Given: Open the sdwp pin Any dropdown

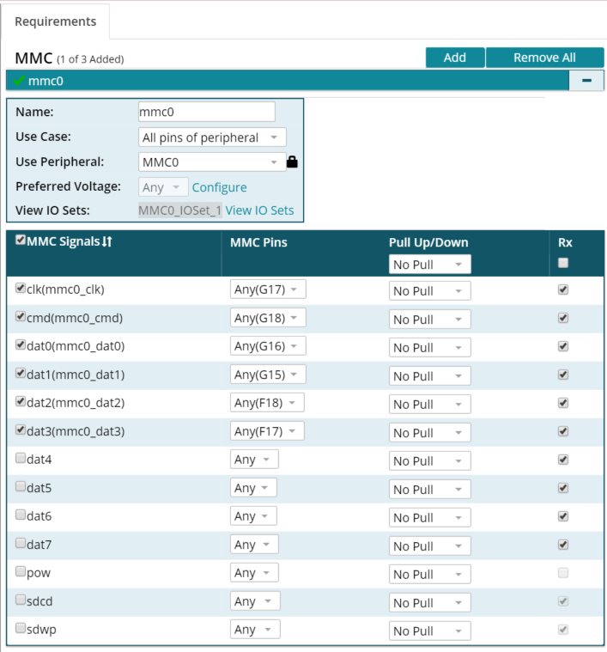Looking at the screenshot, I should (255, 630).
